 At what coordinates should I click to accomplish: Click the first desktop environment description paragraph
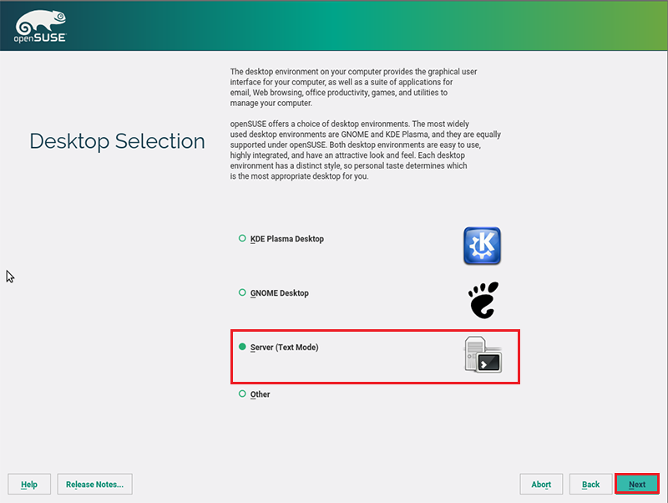coord(353,88)
